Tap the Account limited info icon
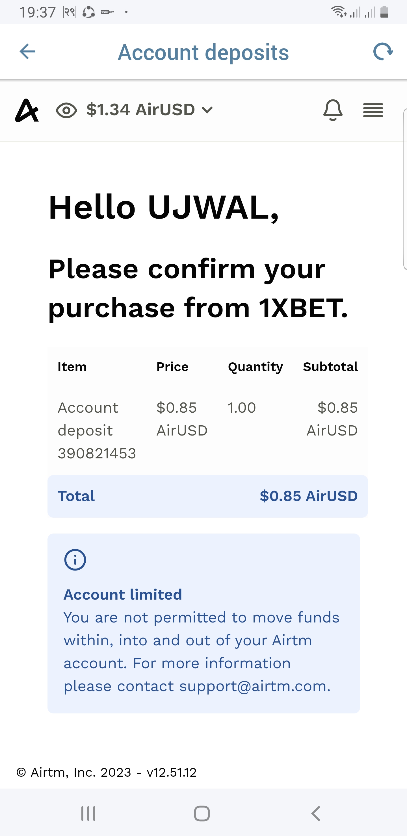The width and height of the screenshot is (407, 836). [x=75, y=560]
